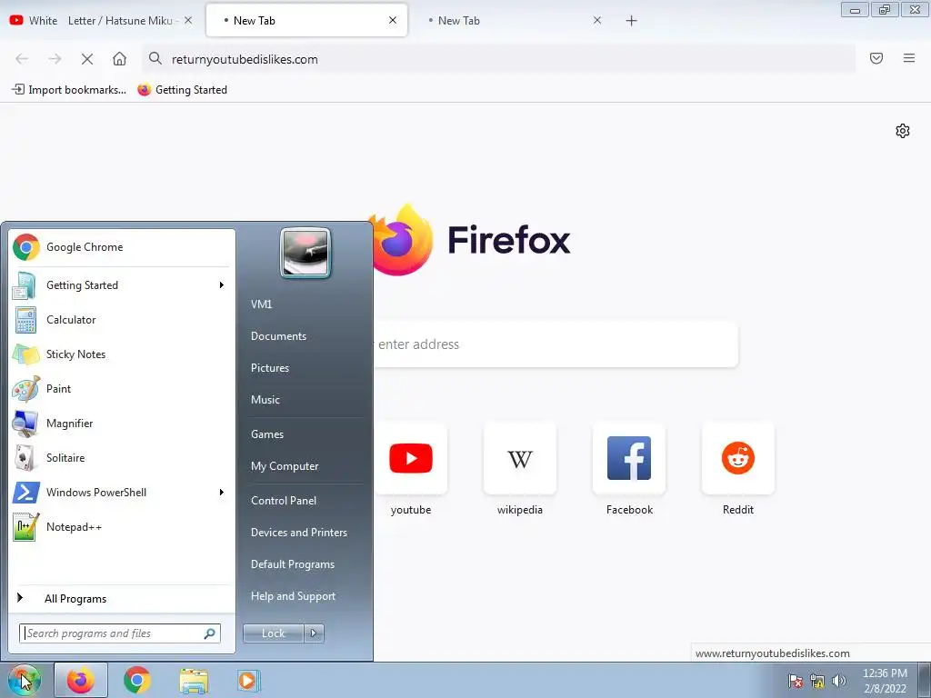
Task: Open Sticky Notes in Start menu
Action: [x=122, y=354]
